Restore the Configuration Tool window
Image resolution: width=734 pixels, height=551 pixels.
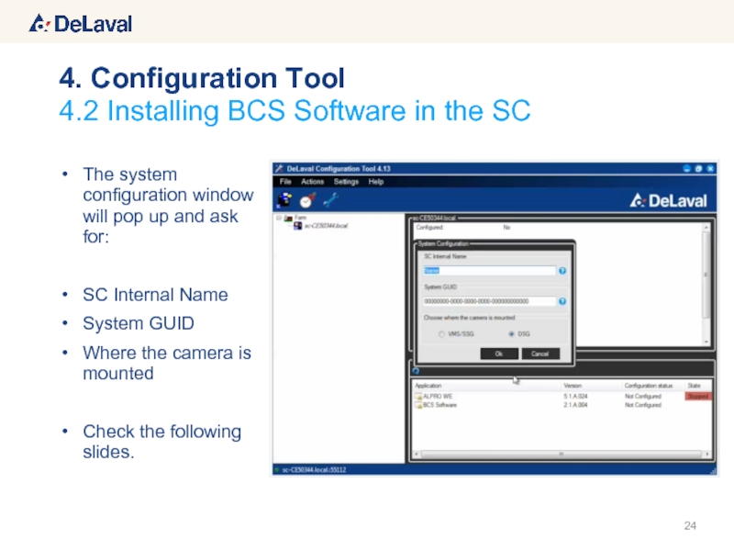(x=698, y=168)
